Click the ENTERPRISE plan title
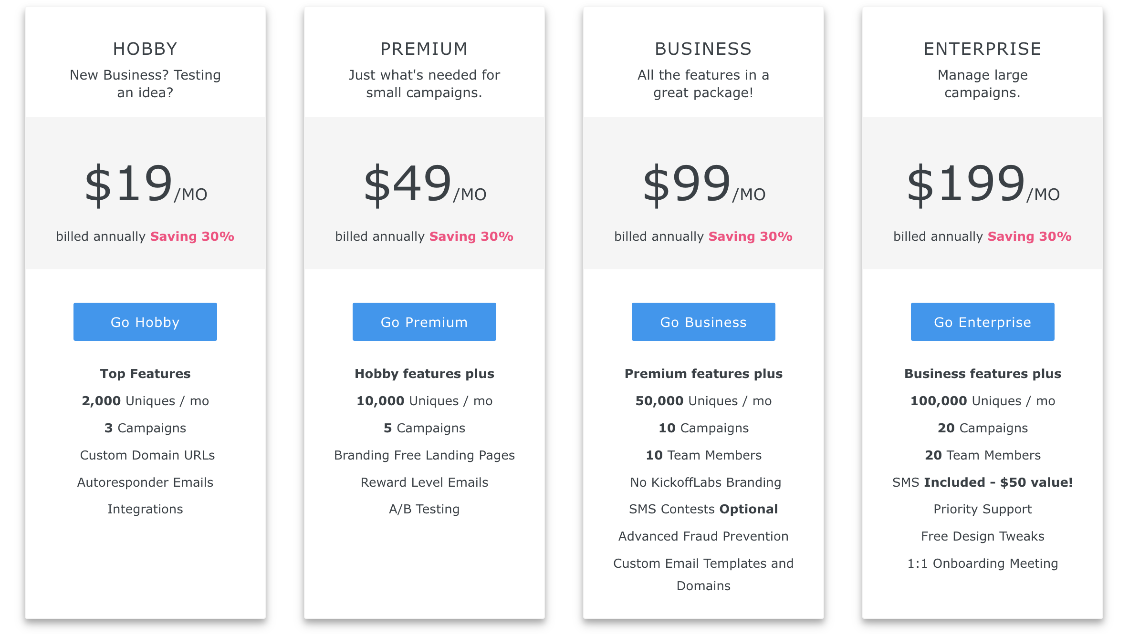 click(x=982, y=49)
